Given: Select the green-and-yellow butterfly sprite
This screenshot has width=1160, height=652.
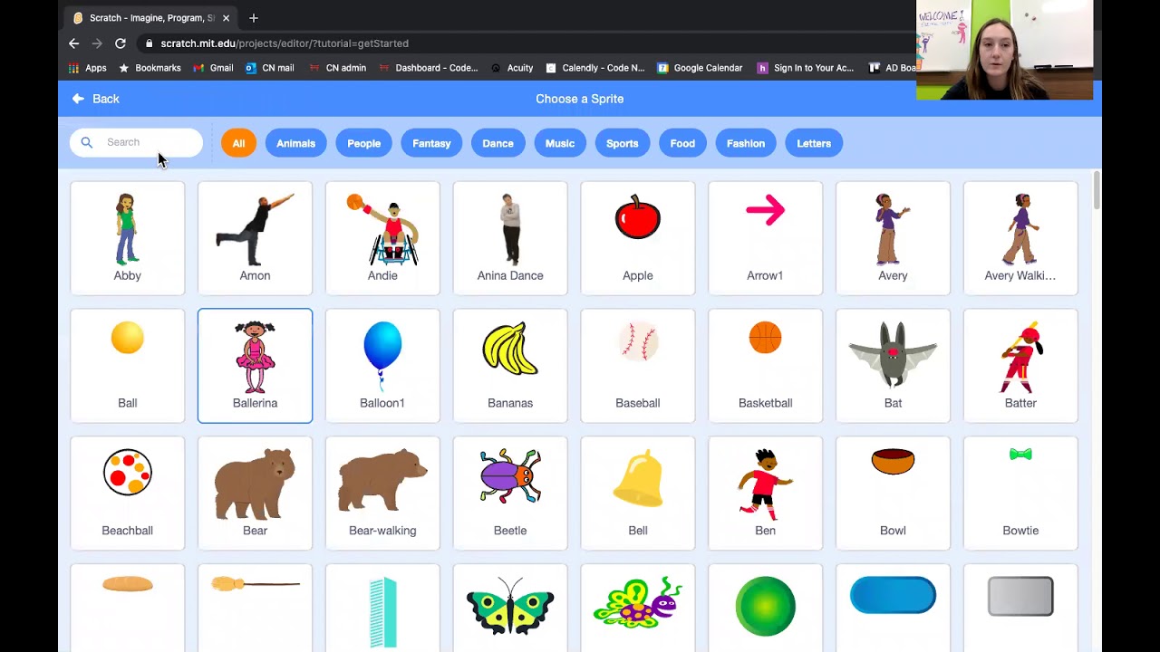Looking at the screenshot, I should click(x=510, y=608).
